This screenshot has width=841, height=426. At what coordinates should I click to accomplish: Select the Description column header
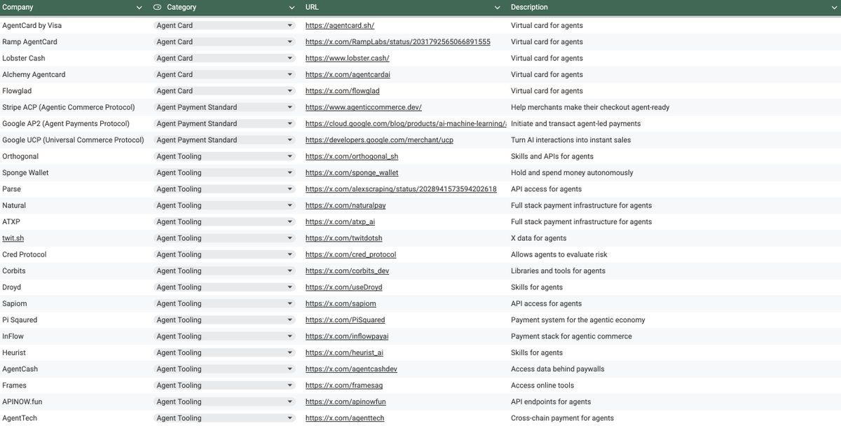(x=529, y=8)
